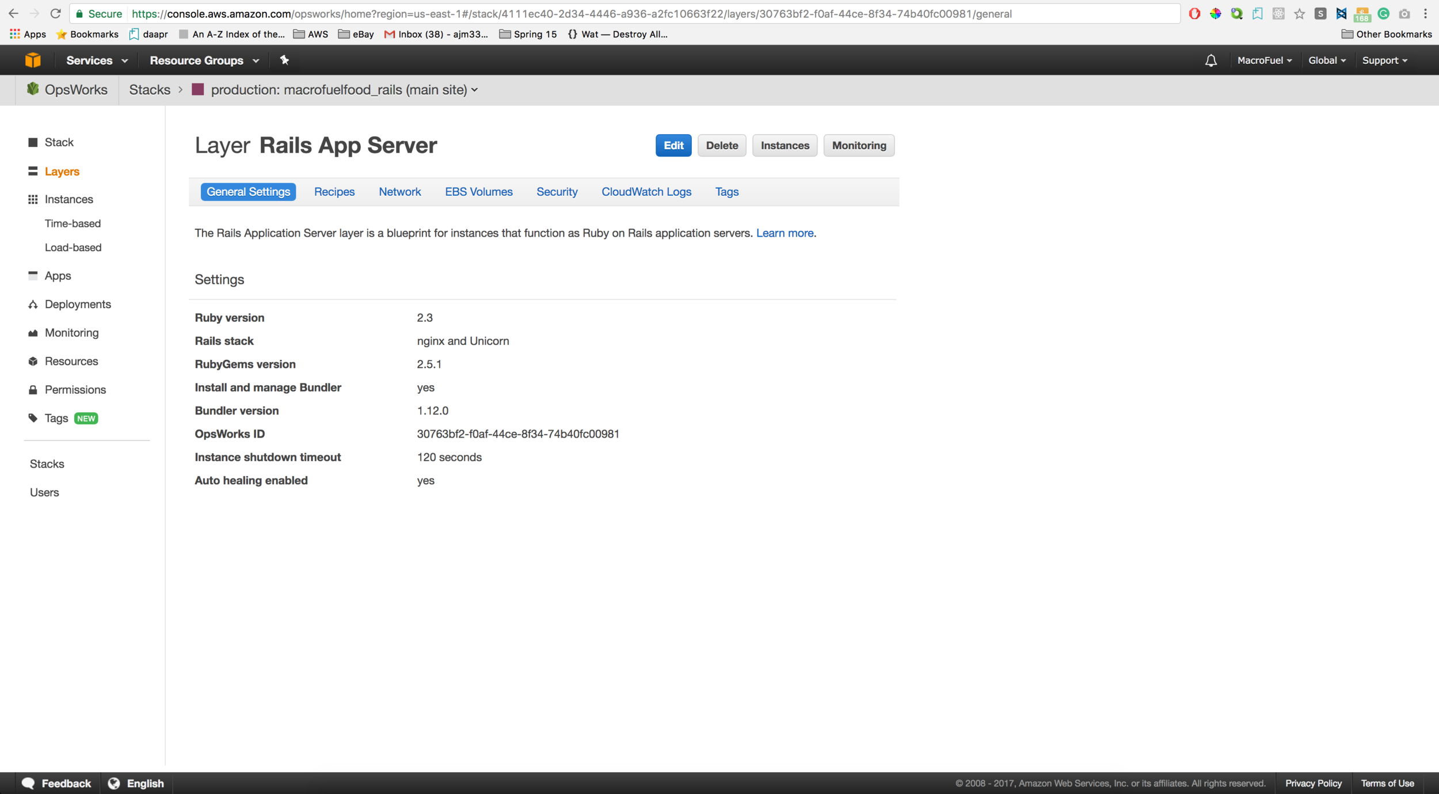Click the Tags tag icon in sidebar
This screenshot has width=1439, height=794.
33,418
